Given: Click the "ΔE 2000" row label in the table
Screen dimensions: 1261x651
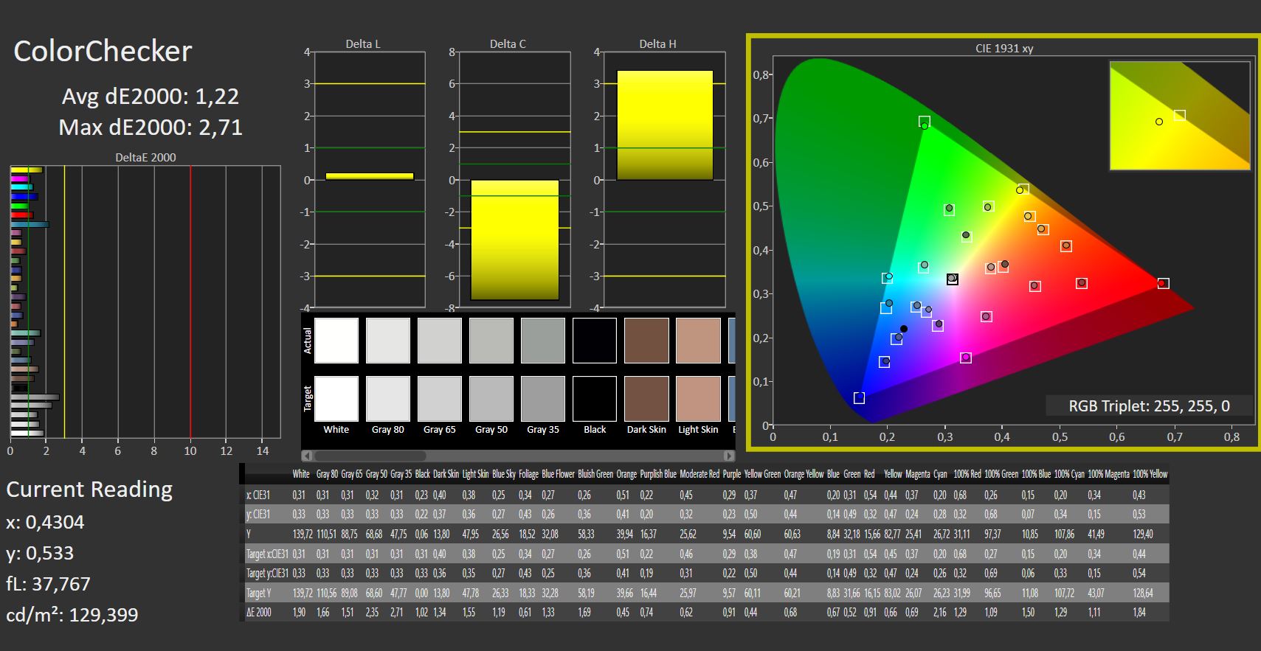Looking at the screenshot, I should (x=259, y=612).
